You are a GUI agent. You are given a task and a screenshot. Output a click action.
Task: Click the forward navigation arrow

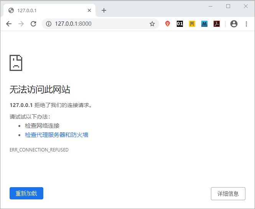pos(21,24)
